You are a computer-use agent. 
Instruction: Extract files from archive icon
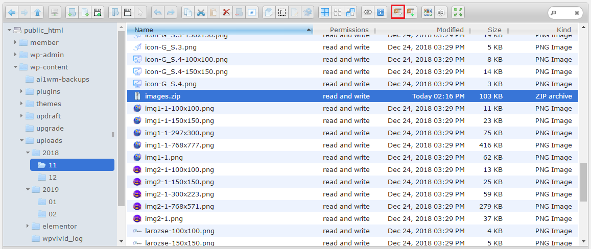coord(397,12)
